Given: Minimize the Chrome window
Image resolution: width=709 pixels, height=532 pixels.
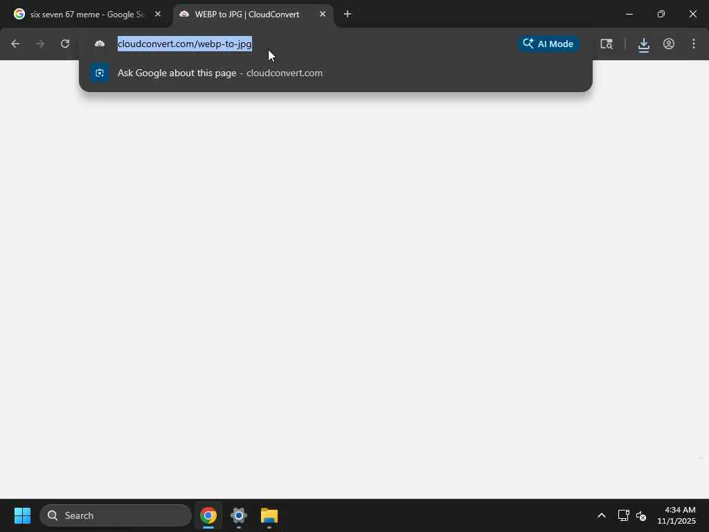Looking at the screenshot, I should point(629,14).
